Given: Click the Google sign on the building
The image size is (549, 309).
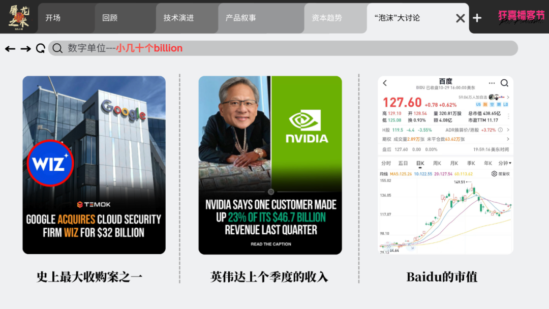Looking at the screenshot, I should [123, 110].
